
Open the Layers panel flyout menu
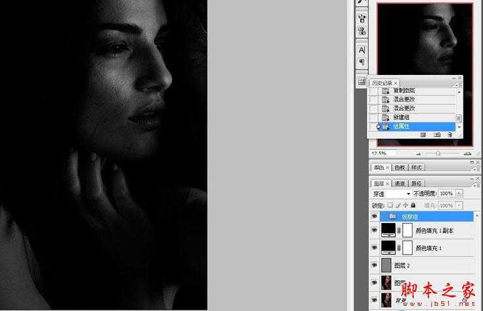click(477, 185)
